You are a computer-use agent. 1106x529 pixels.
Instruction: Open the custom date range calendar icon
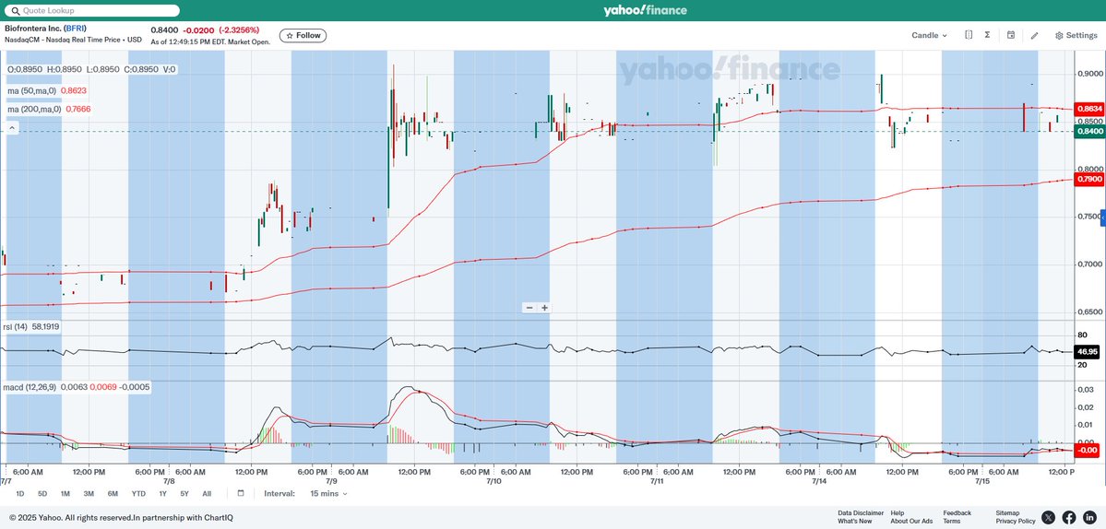[x=241, y=493]
